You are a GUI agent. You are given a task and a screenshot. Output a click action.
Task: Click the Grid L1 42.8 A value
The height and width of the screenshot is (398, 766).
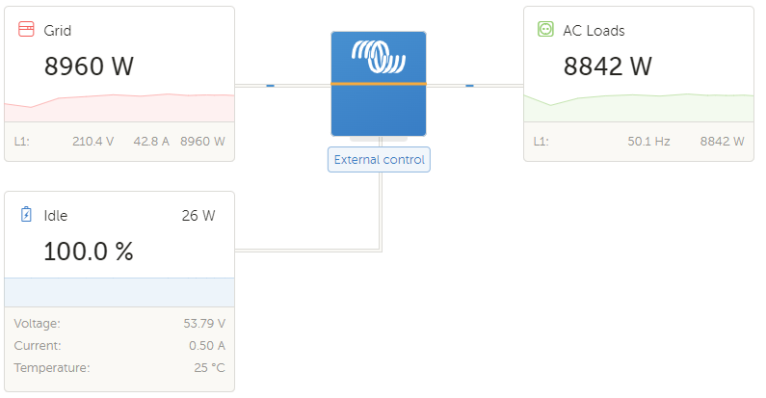click(x=151, y=141)
